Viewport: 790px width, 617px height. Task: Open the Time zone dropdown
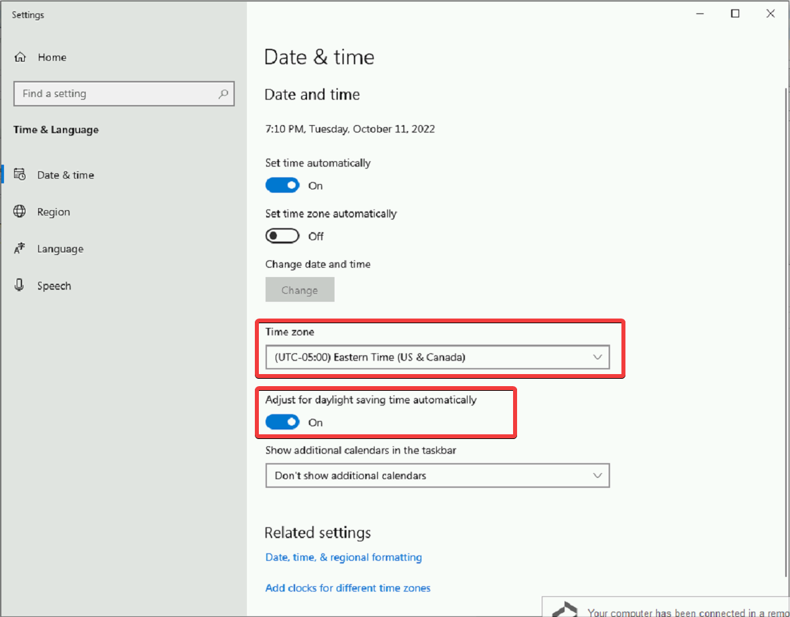437,357
